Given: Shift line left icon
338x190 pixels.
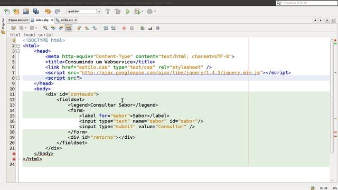Looking at the screenshot, I should 106,28.
